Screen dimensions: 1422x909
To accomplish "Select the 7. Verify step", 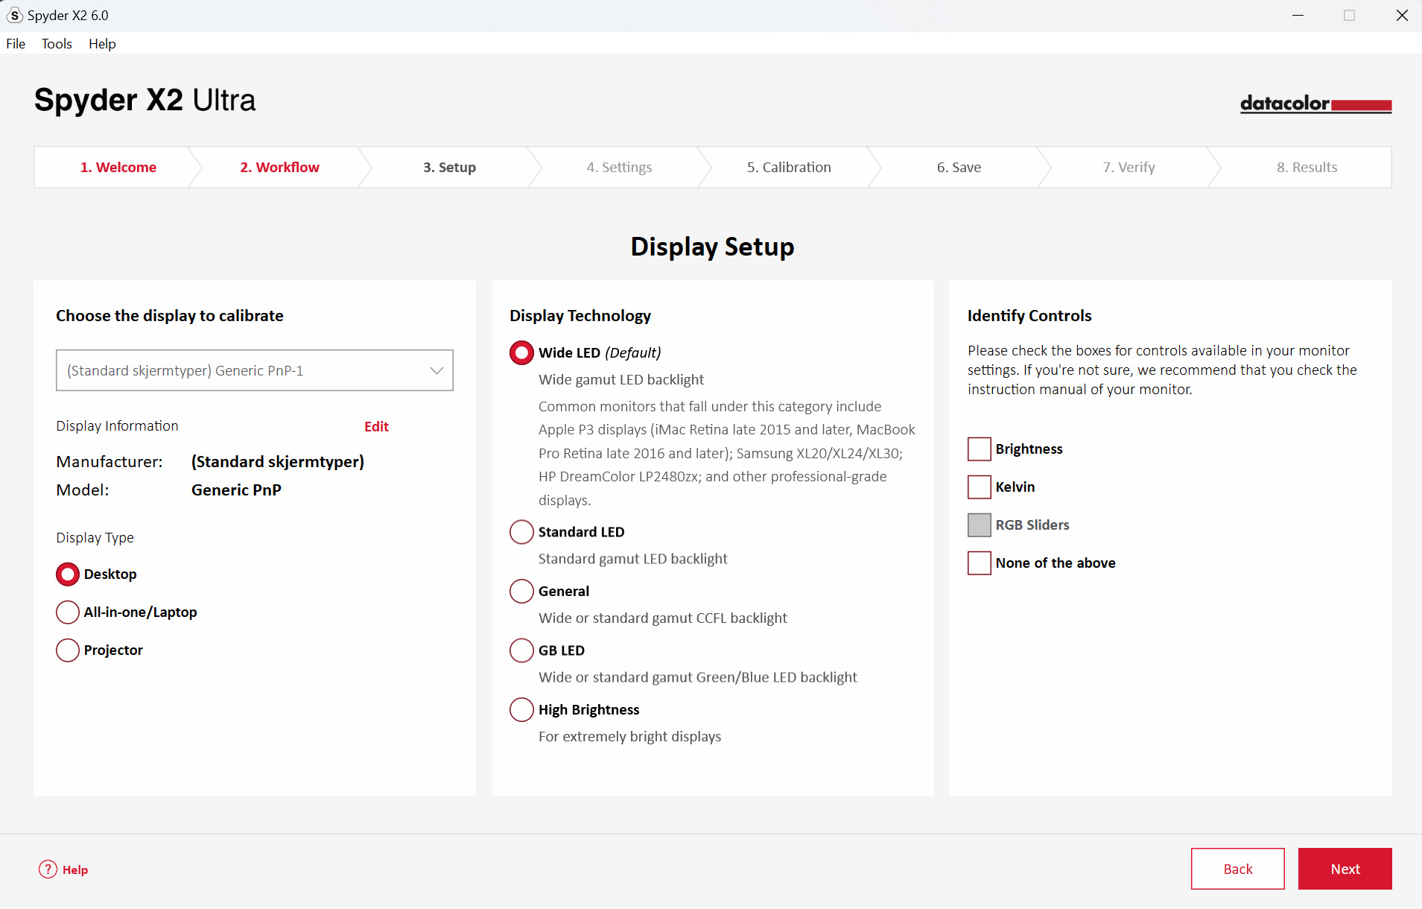I will 1129,167.
